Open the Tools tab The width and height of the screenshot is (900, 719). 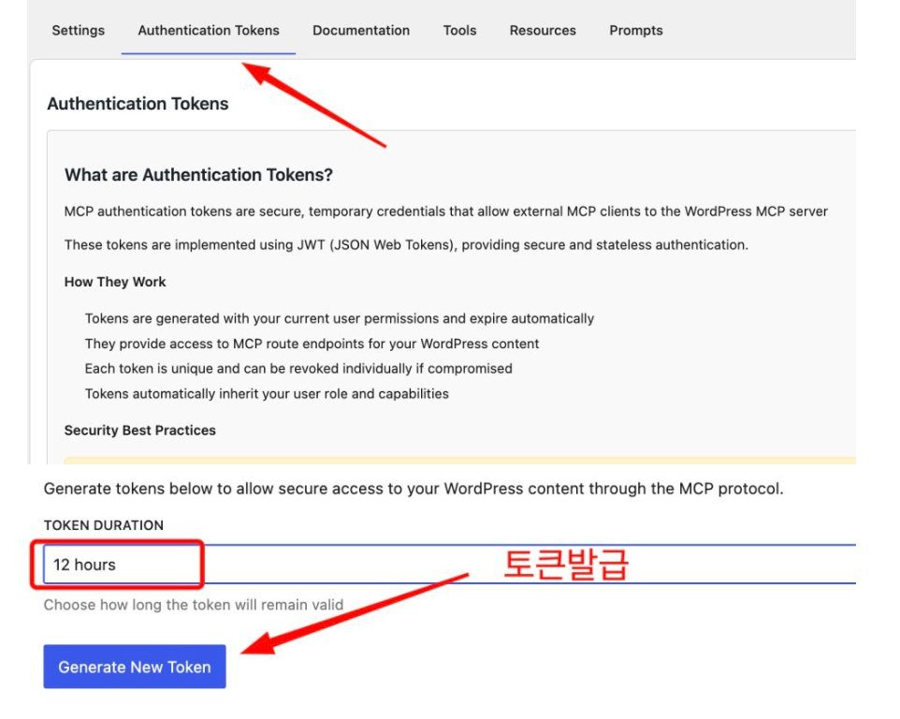point(459,31)
